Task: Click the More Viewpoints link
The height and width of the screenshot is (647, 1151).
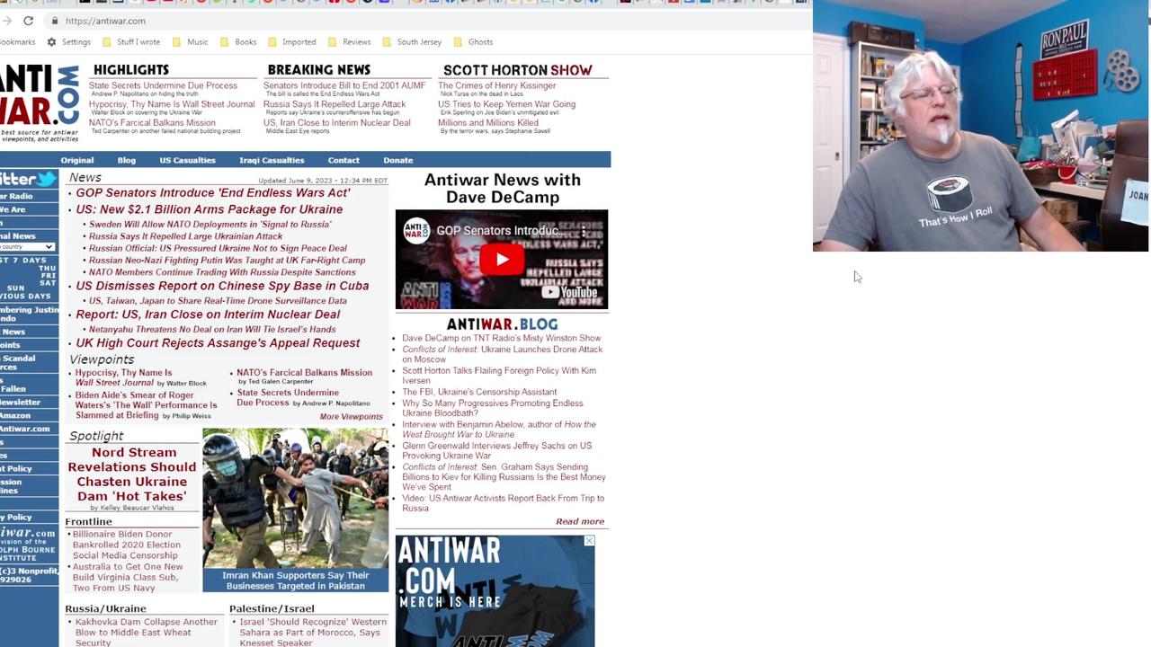Action: pyautogui.click(x=350, y=416)
